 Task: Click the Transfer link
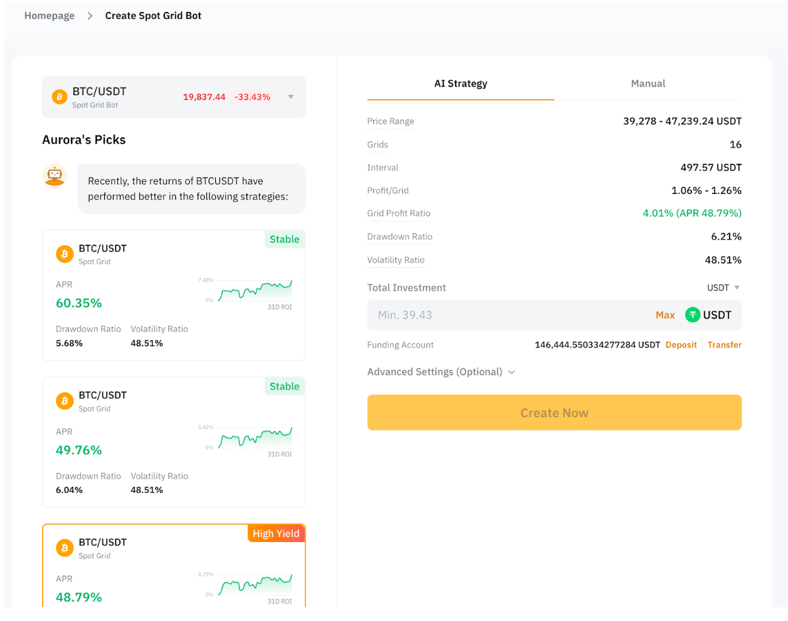pyautogui.click(x=725, y=345)
